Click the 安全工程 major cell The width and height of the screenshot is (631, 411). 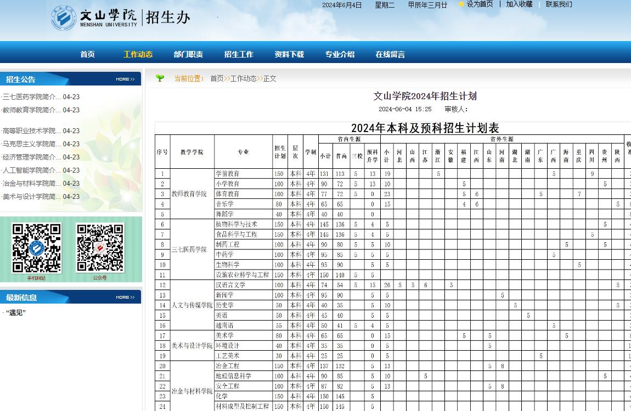coord(244,386)
